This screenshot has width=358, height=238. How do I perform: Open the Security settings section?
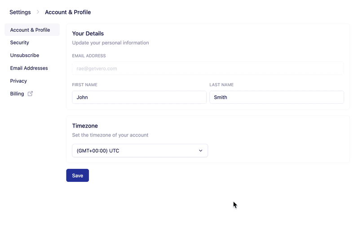pos(20,43)
